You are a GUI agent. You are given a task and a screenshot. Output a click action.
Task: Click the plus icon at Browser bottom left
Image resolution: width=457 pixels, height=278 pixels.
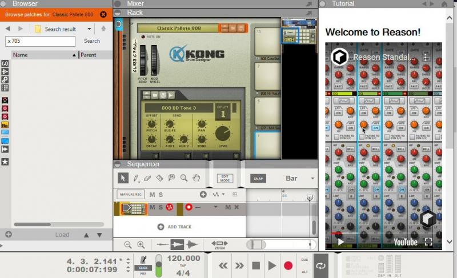coord(9,235)
